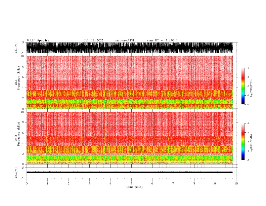
Task: Click the 'VLF Spectra' title text
Action: point(38,40)
